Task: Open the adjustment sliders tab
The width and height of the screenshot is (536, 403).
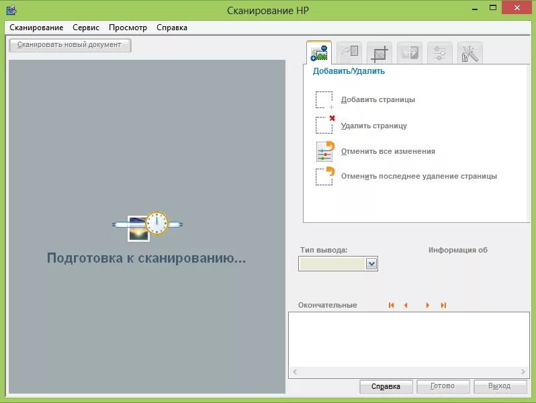Action: tap(439, 53)
